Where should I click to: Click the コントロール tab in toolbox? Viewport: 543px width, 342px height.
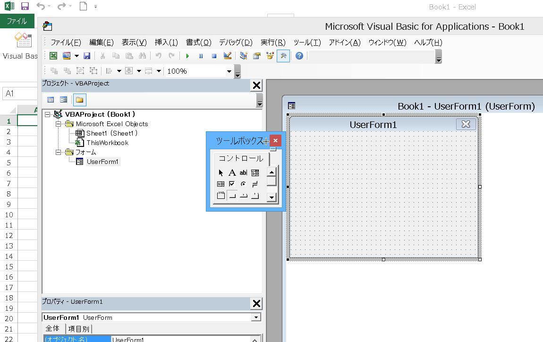click(241, 159)
